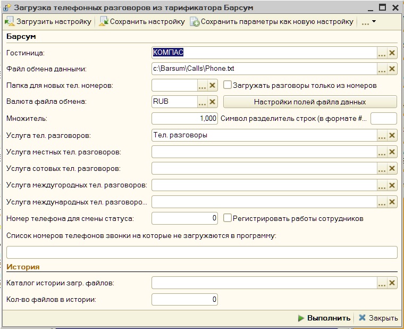This screenshot has width=404, height=329.
Task: Click Услуга международных тел. разговоров input field
Action: pyautogui.click(x=264, y=202)
